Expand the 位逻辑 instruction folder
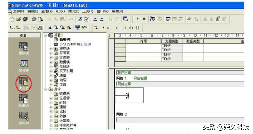The width and height of the screenshot is (253, 134). [51, 98]
